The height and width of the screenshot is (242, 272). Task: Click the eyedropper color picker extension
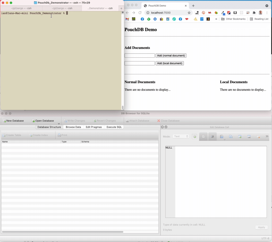tap(223, 13)
